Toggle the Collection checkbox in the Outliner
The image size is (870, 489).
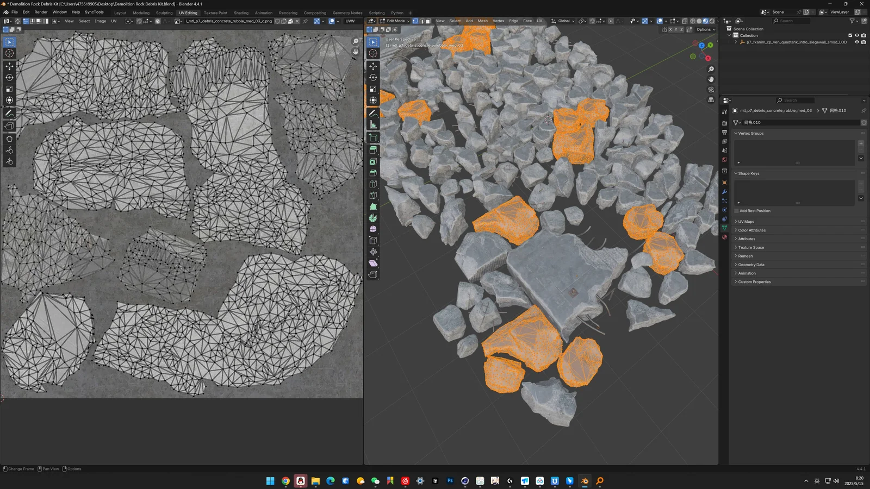(849, 35)
